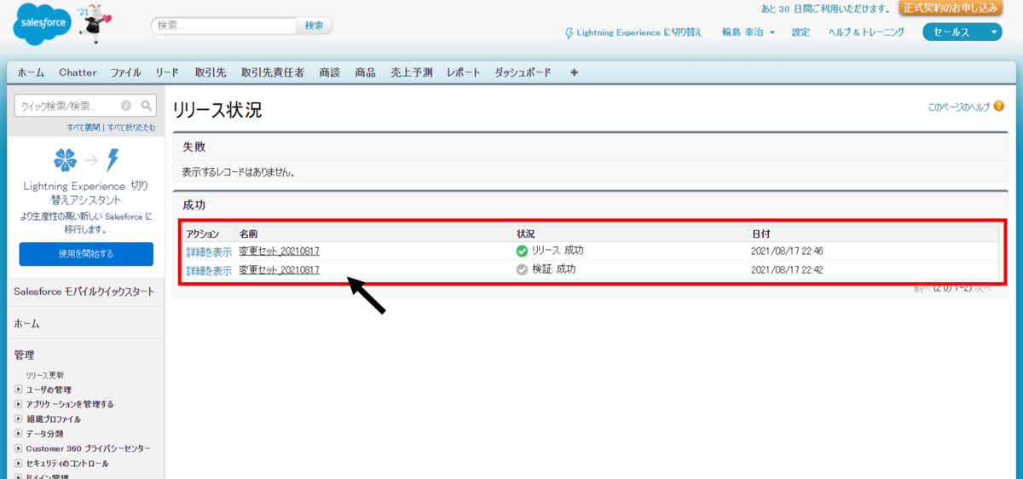The width and height of the screenshot is (1023, 479).
Task: Click the 使用を開始する button
Action: [86, 254]
